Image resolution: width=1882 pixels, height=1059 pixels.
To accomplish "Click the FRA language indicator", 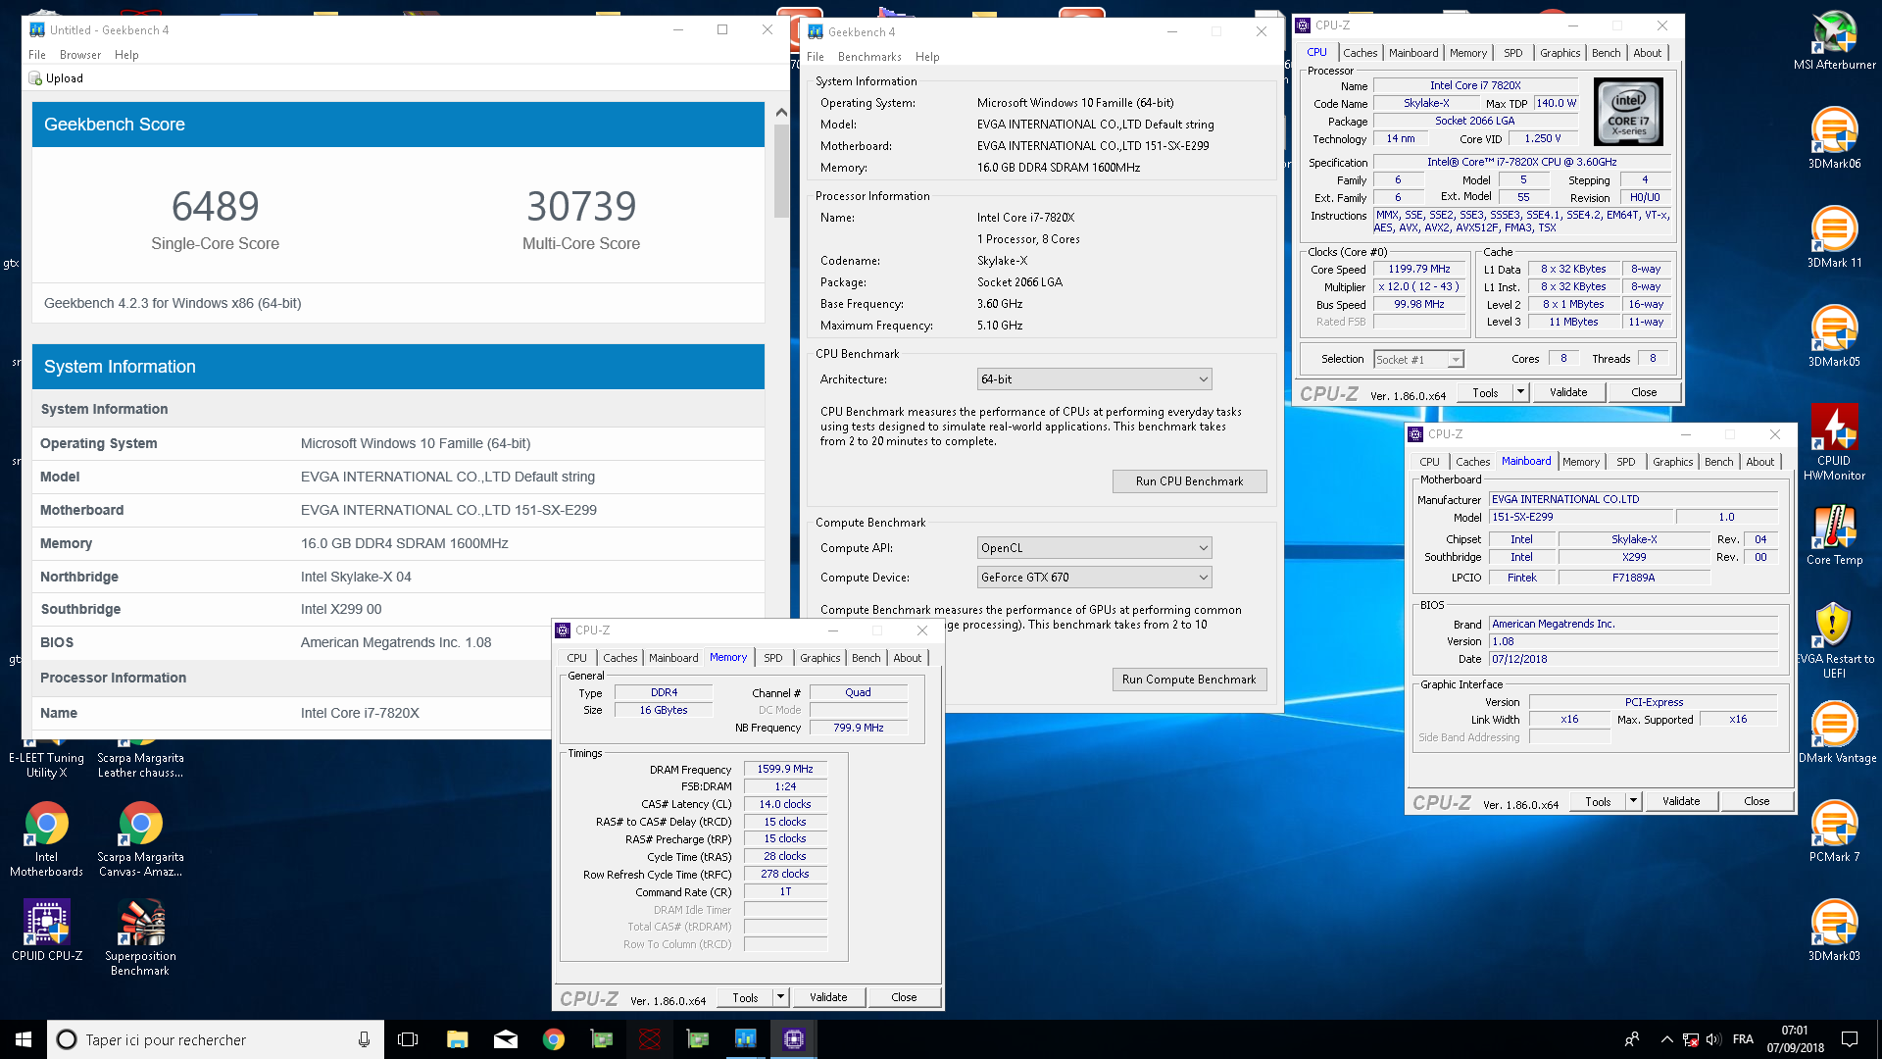I will click(x=1743, y=1039).
